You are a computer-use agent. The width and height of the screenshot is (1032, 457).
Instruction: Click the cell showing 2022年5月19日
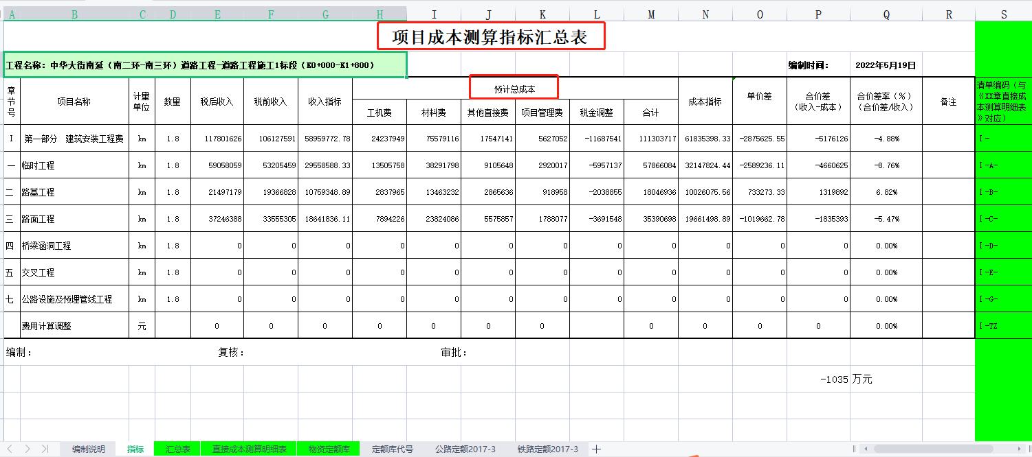coord(886,64)
